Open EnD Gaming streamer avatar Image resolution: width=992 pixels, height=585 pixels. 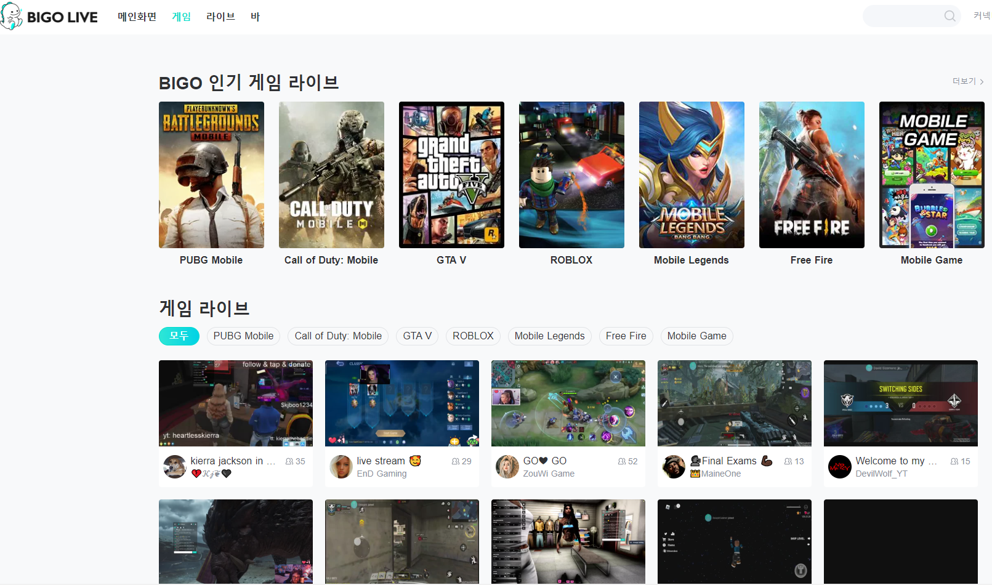[x=341, y=467]
